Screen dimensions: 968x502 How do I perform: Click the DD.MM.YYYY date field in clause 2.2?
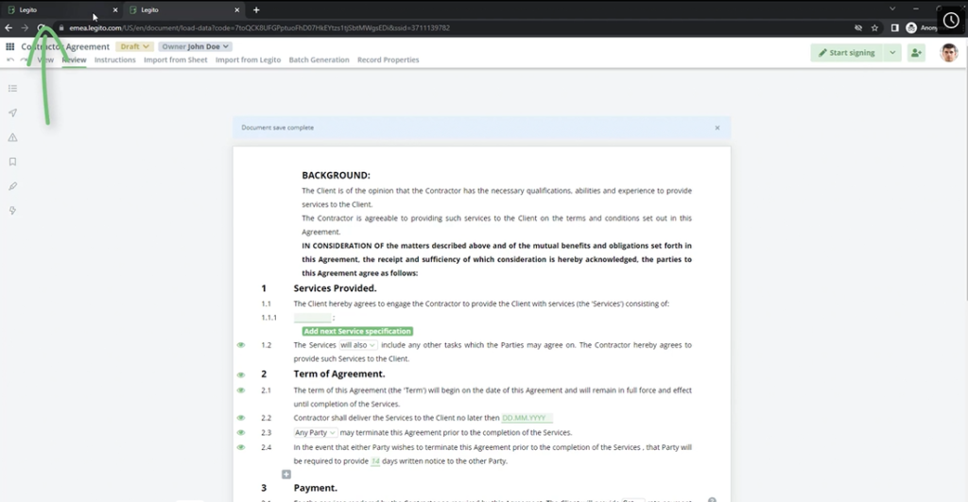point(527,418)
